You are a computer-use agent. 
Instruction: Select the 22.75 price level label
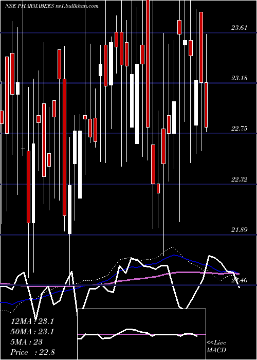239,129
